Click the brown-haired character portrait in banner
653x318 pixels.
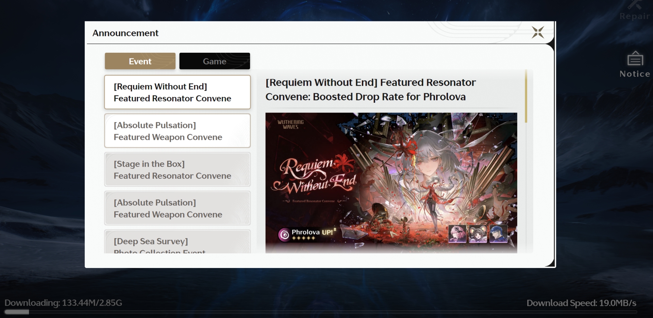478,234
